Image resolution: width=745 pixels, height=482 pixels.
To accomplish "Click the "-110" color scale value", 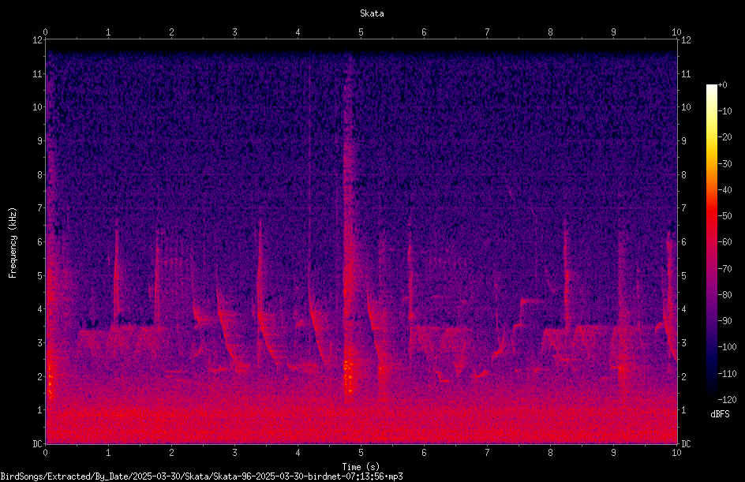I will (x=727, y=374).
